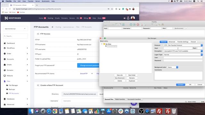Open SmartFTP recommended client link

point(84,73)
